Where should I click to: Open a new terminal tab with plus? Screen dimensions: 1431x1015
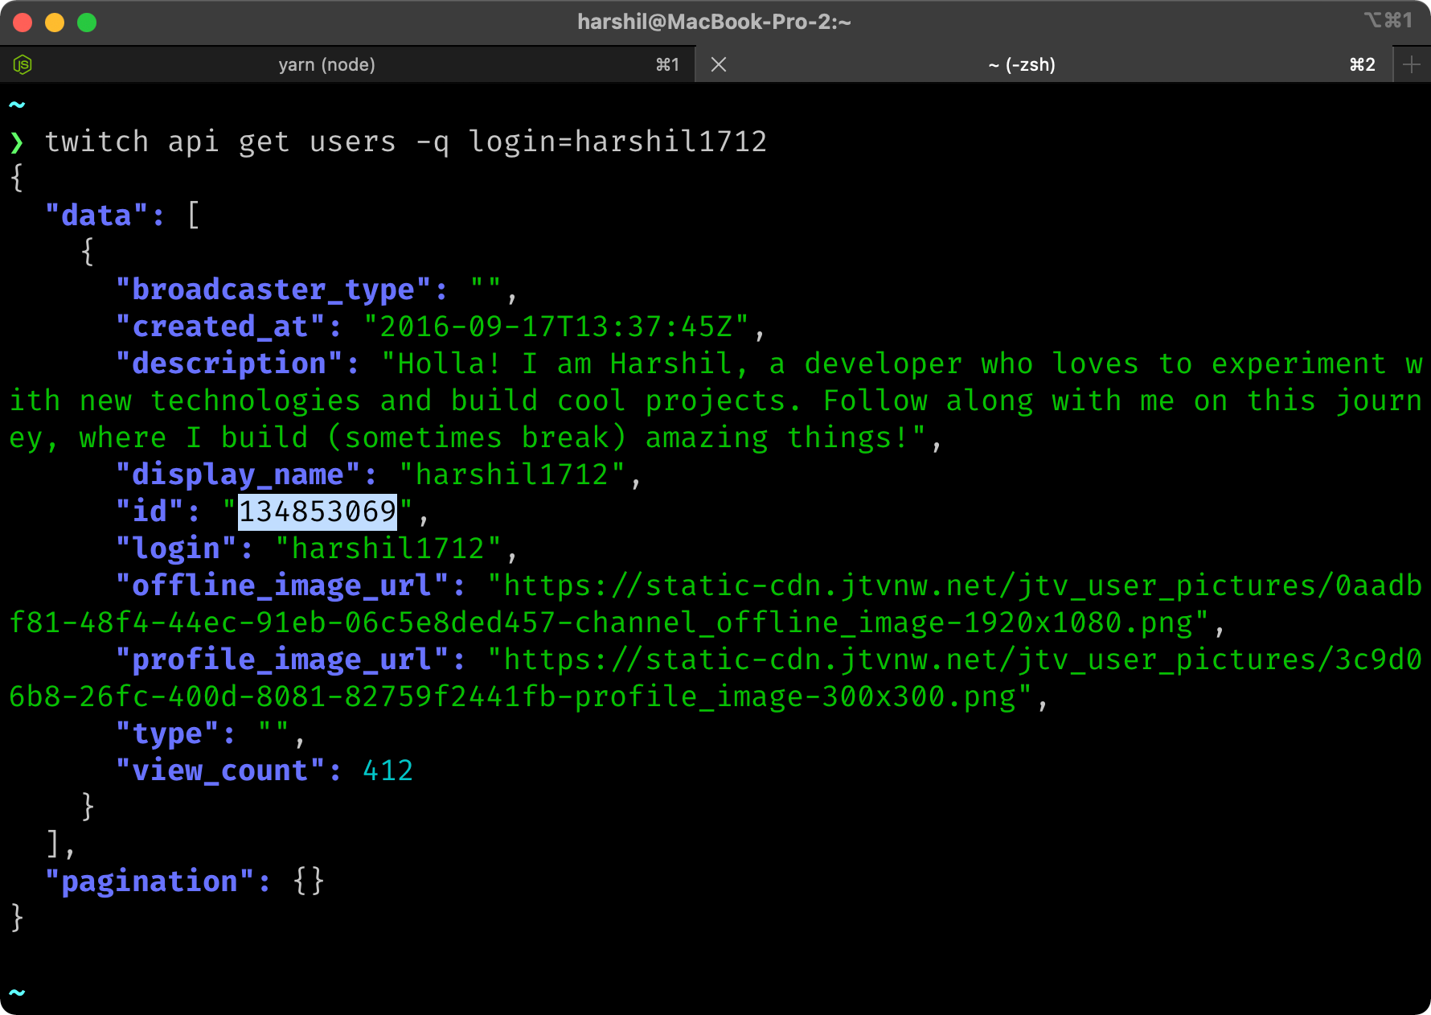tap(1412, 64)
